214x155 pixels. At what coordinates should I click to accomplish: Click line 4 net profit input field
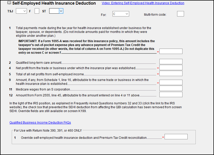pos(171,68)
